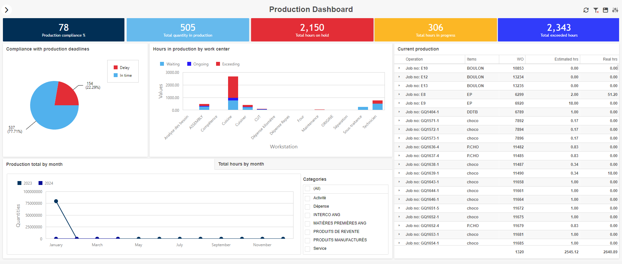Expand row Job no: E12
Viewport: 622px width, 264px height.
(x=399, y=77)
